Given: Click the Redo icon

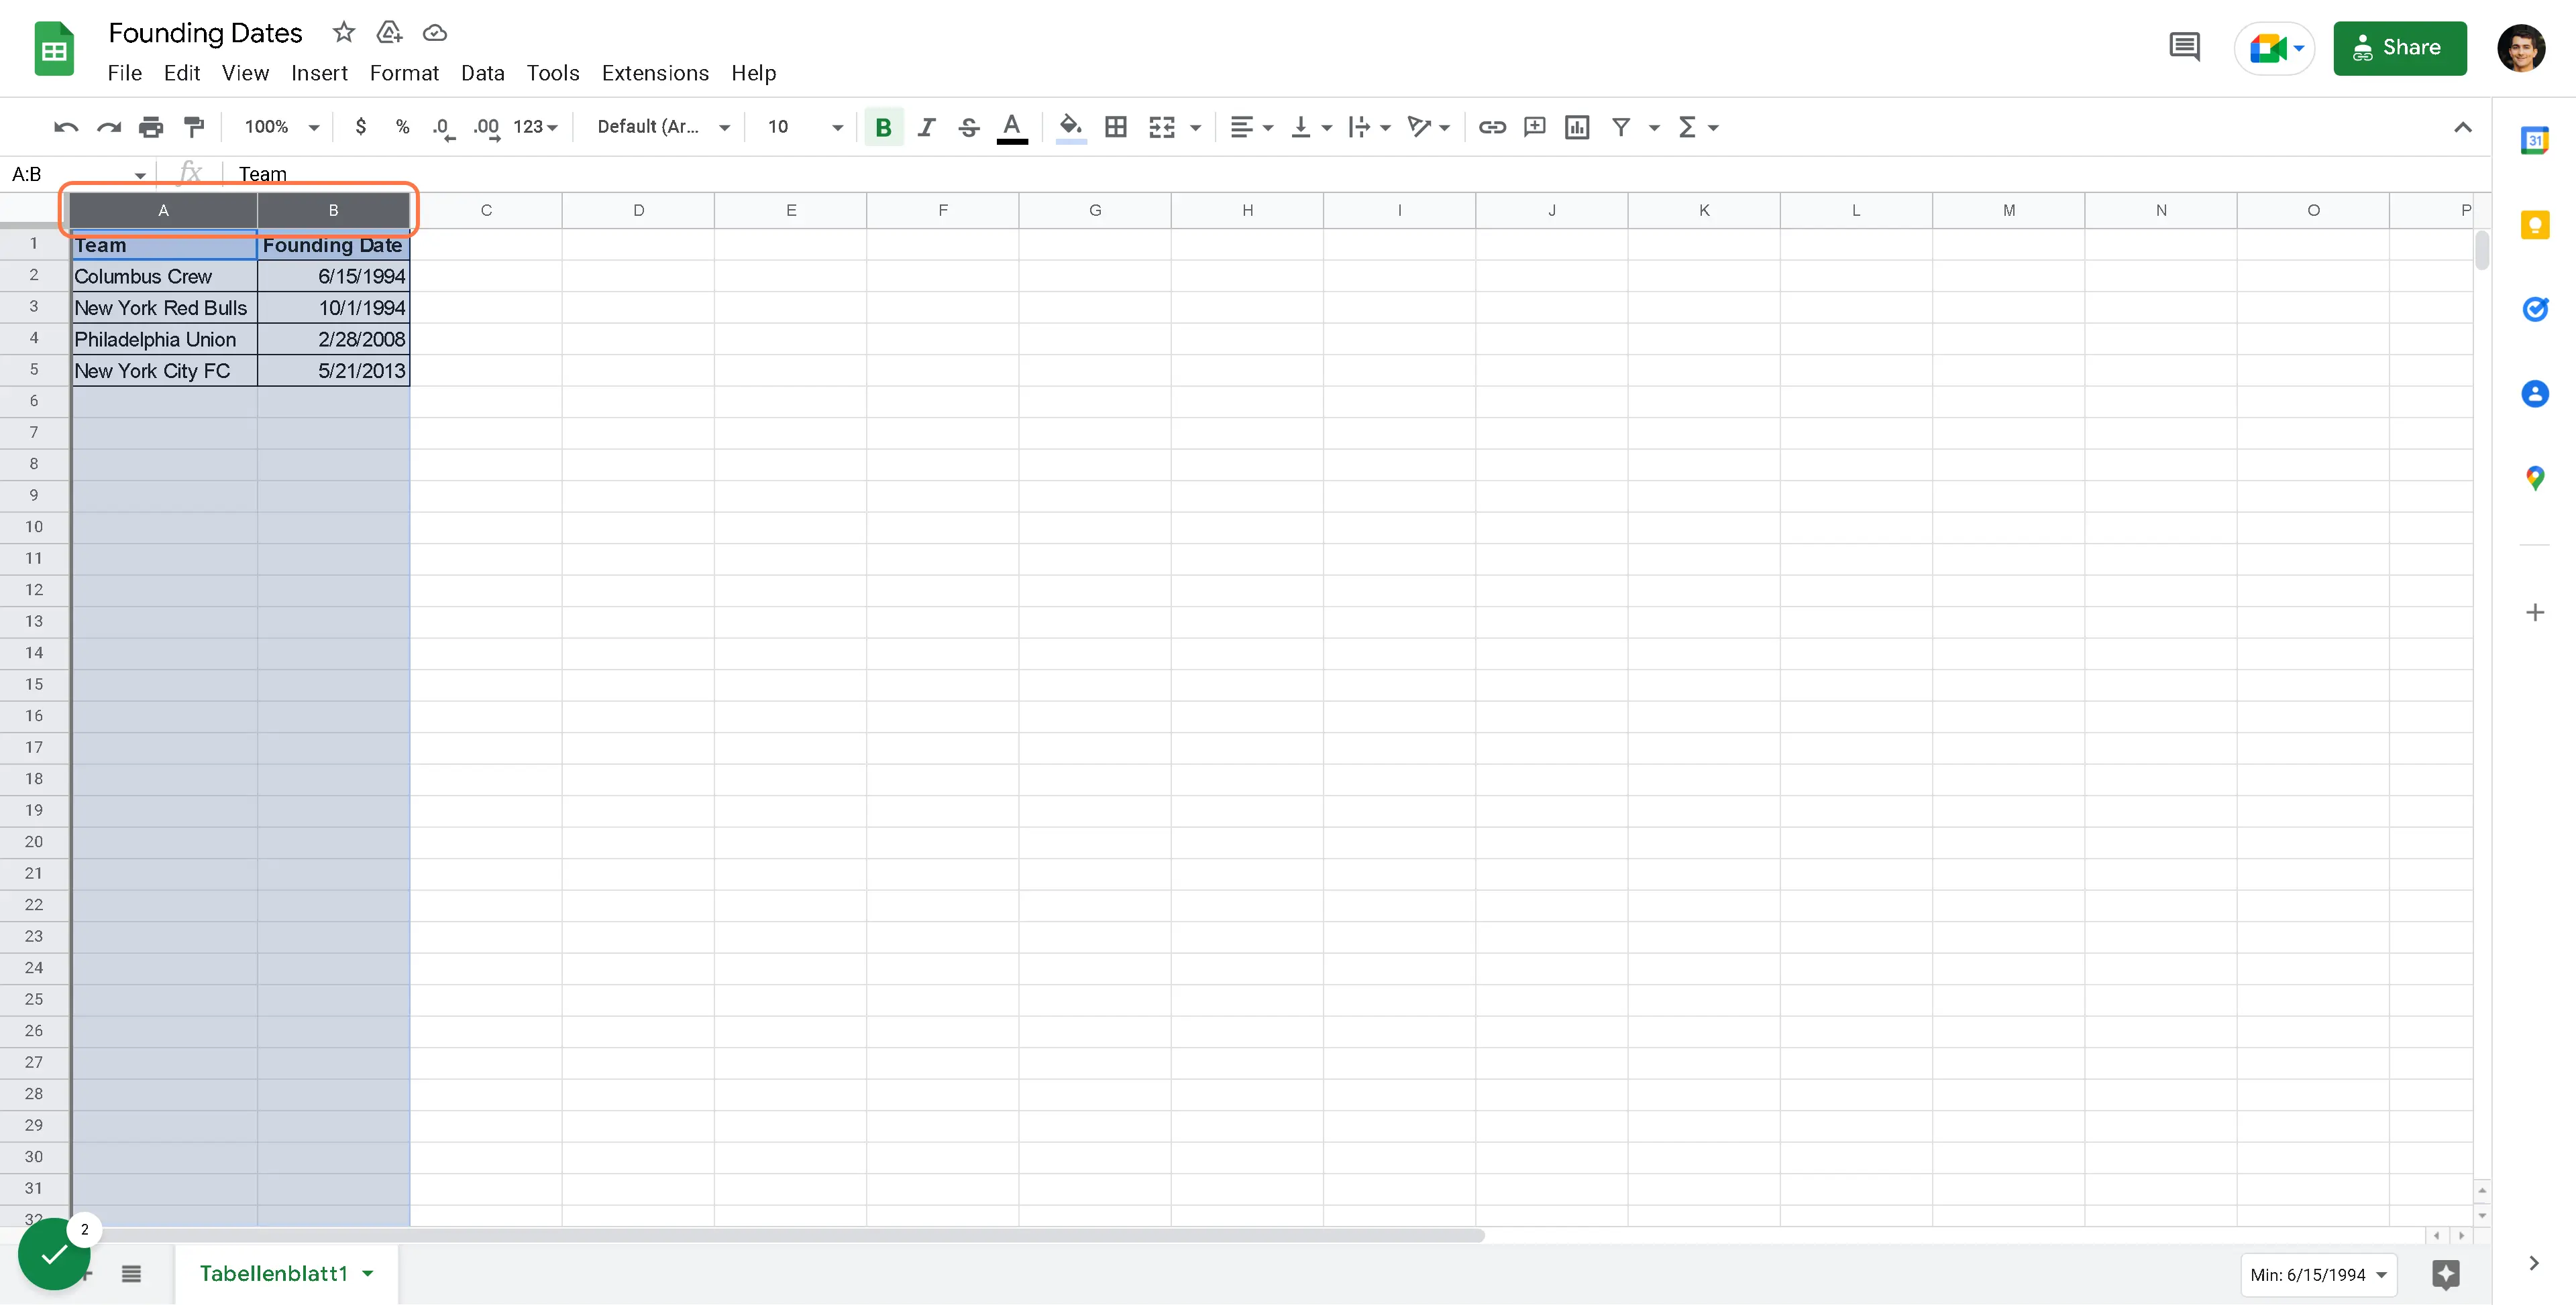Looking at the screenshot, I should click(108, 127).
